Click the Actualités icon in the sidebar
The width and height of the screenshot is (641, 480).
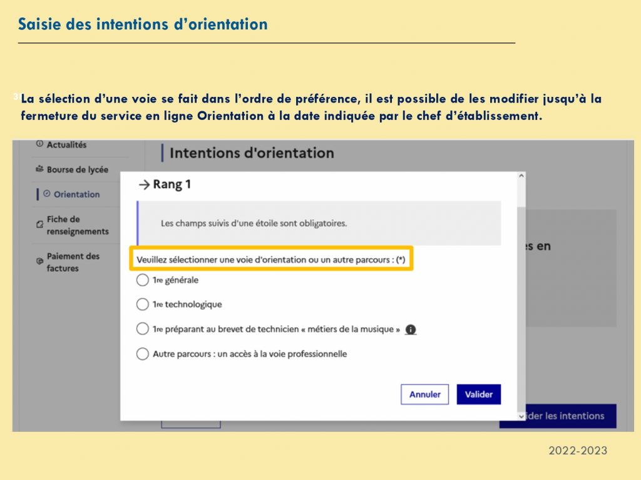[x=40, y=144]
